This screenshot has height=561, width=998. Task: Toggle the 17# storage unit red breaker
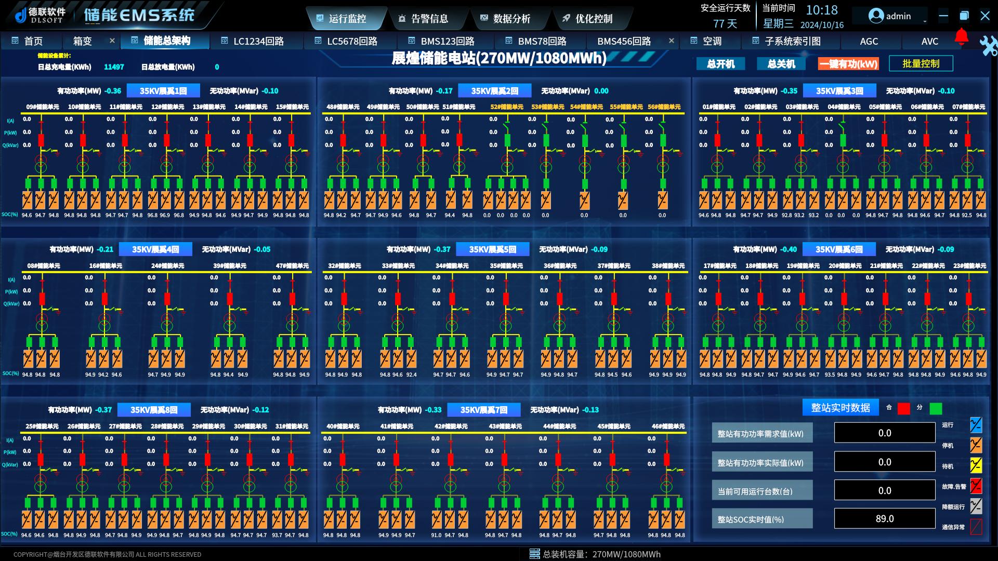[718, 299]
